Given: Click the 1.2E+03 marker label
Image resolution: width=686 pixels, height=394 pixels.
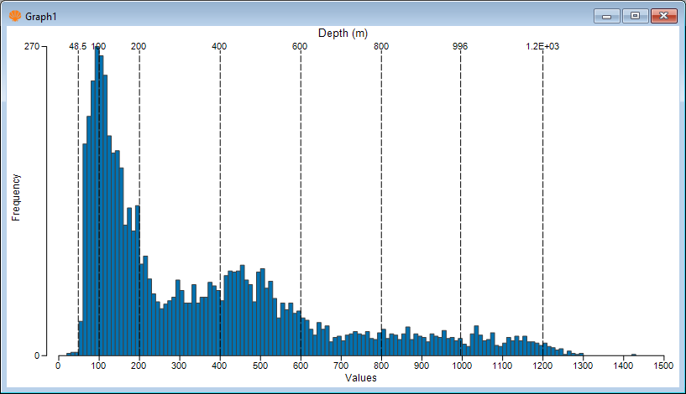Looking at the screenshot, I should pyautogui.click(x=542, y=47).
